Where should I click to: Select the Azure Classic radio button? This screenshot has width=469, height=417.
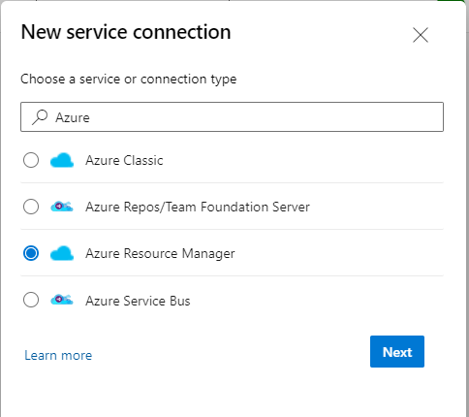(31, 160)
